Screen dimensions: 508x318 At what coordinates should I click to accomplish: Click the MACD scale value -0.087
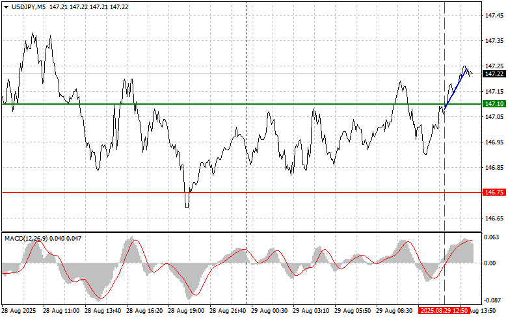tap(492, 300)
